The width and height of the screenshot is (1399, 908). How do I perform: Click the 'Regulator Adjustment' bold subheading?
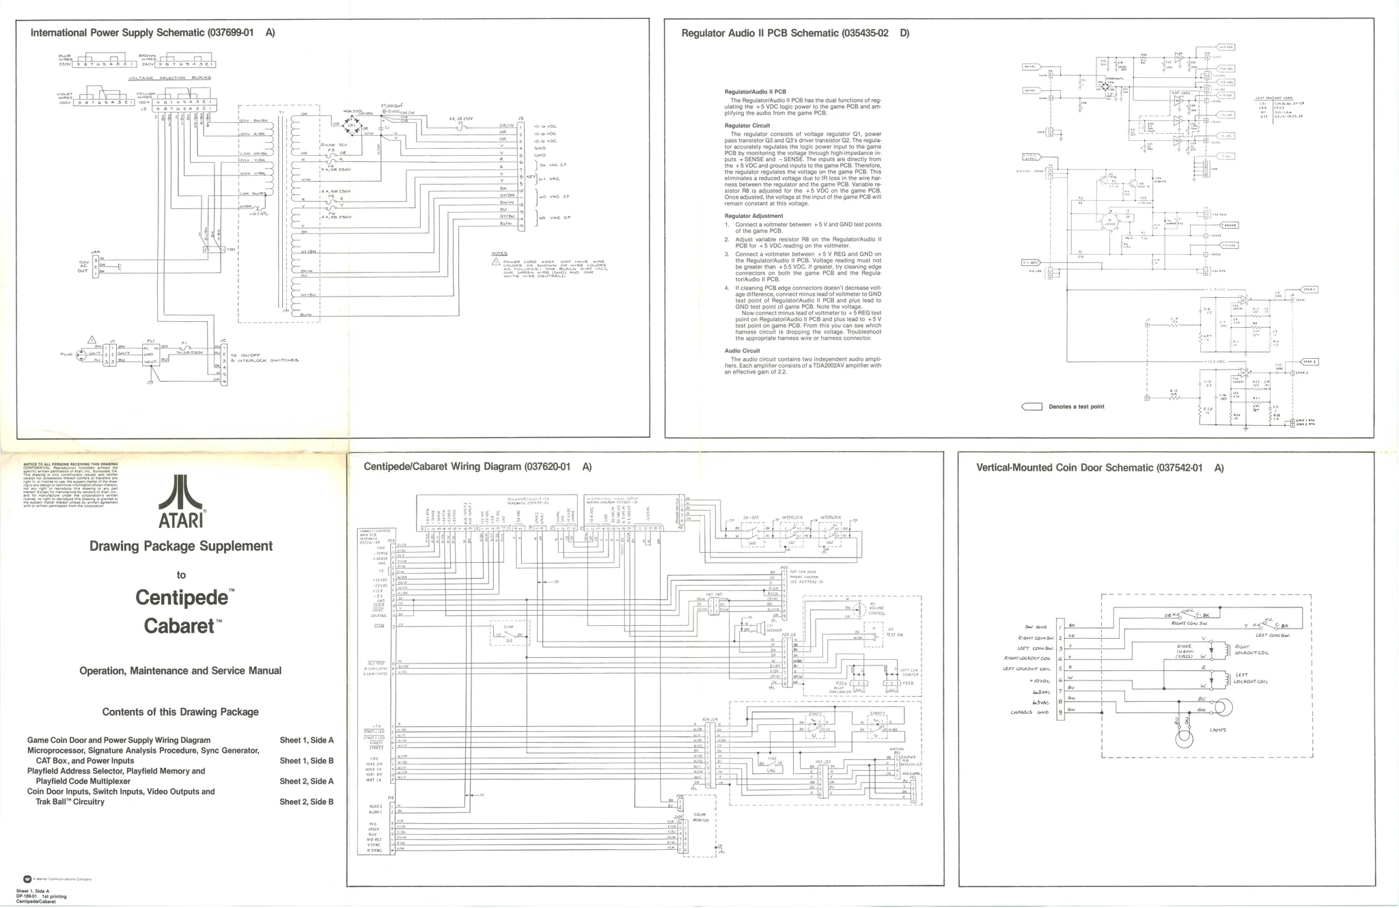(753, 216)
